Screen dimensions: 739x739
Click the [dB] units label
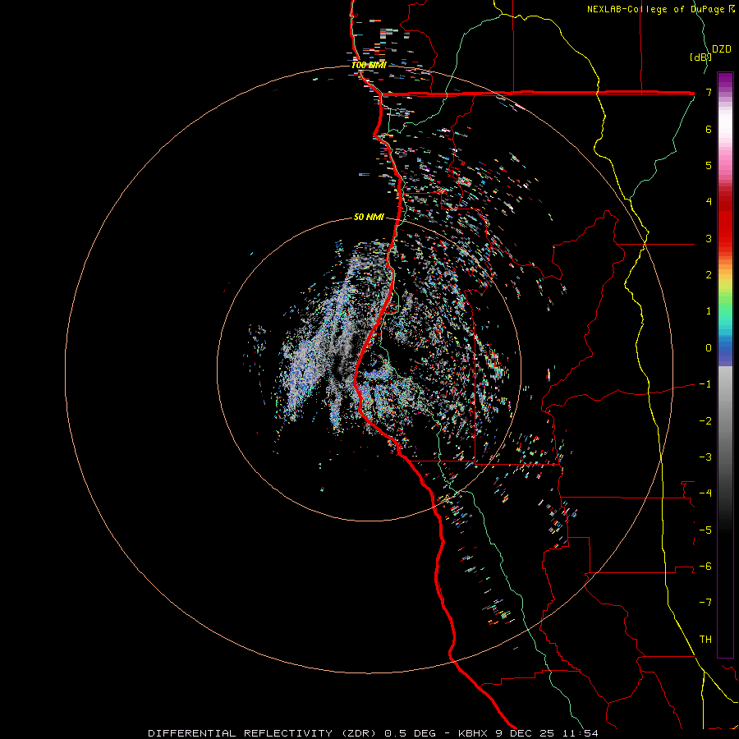click(x=700, y=57)
